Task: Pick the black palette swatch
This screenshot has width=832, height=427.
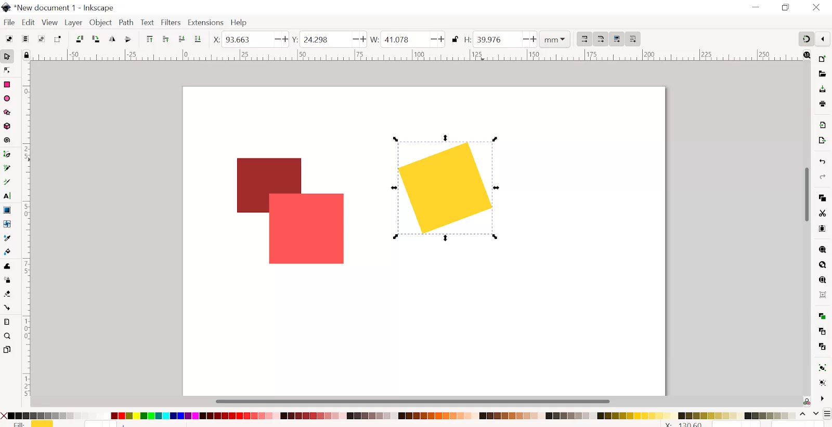Action: (x=11, y=416)
